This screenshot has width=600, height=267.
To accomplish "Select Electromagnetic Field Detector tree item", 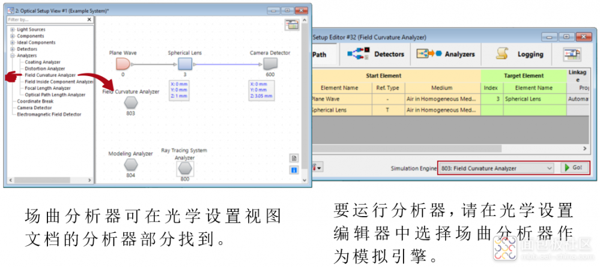I will [49, 114].
